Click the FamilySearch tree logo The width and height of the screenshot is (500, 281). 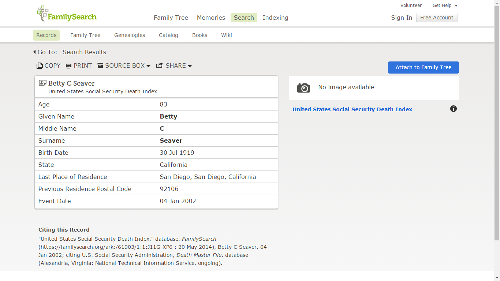pyautogui.click(x=42, y=13)
